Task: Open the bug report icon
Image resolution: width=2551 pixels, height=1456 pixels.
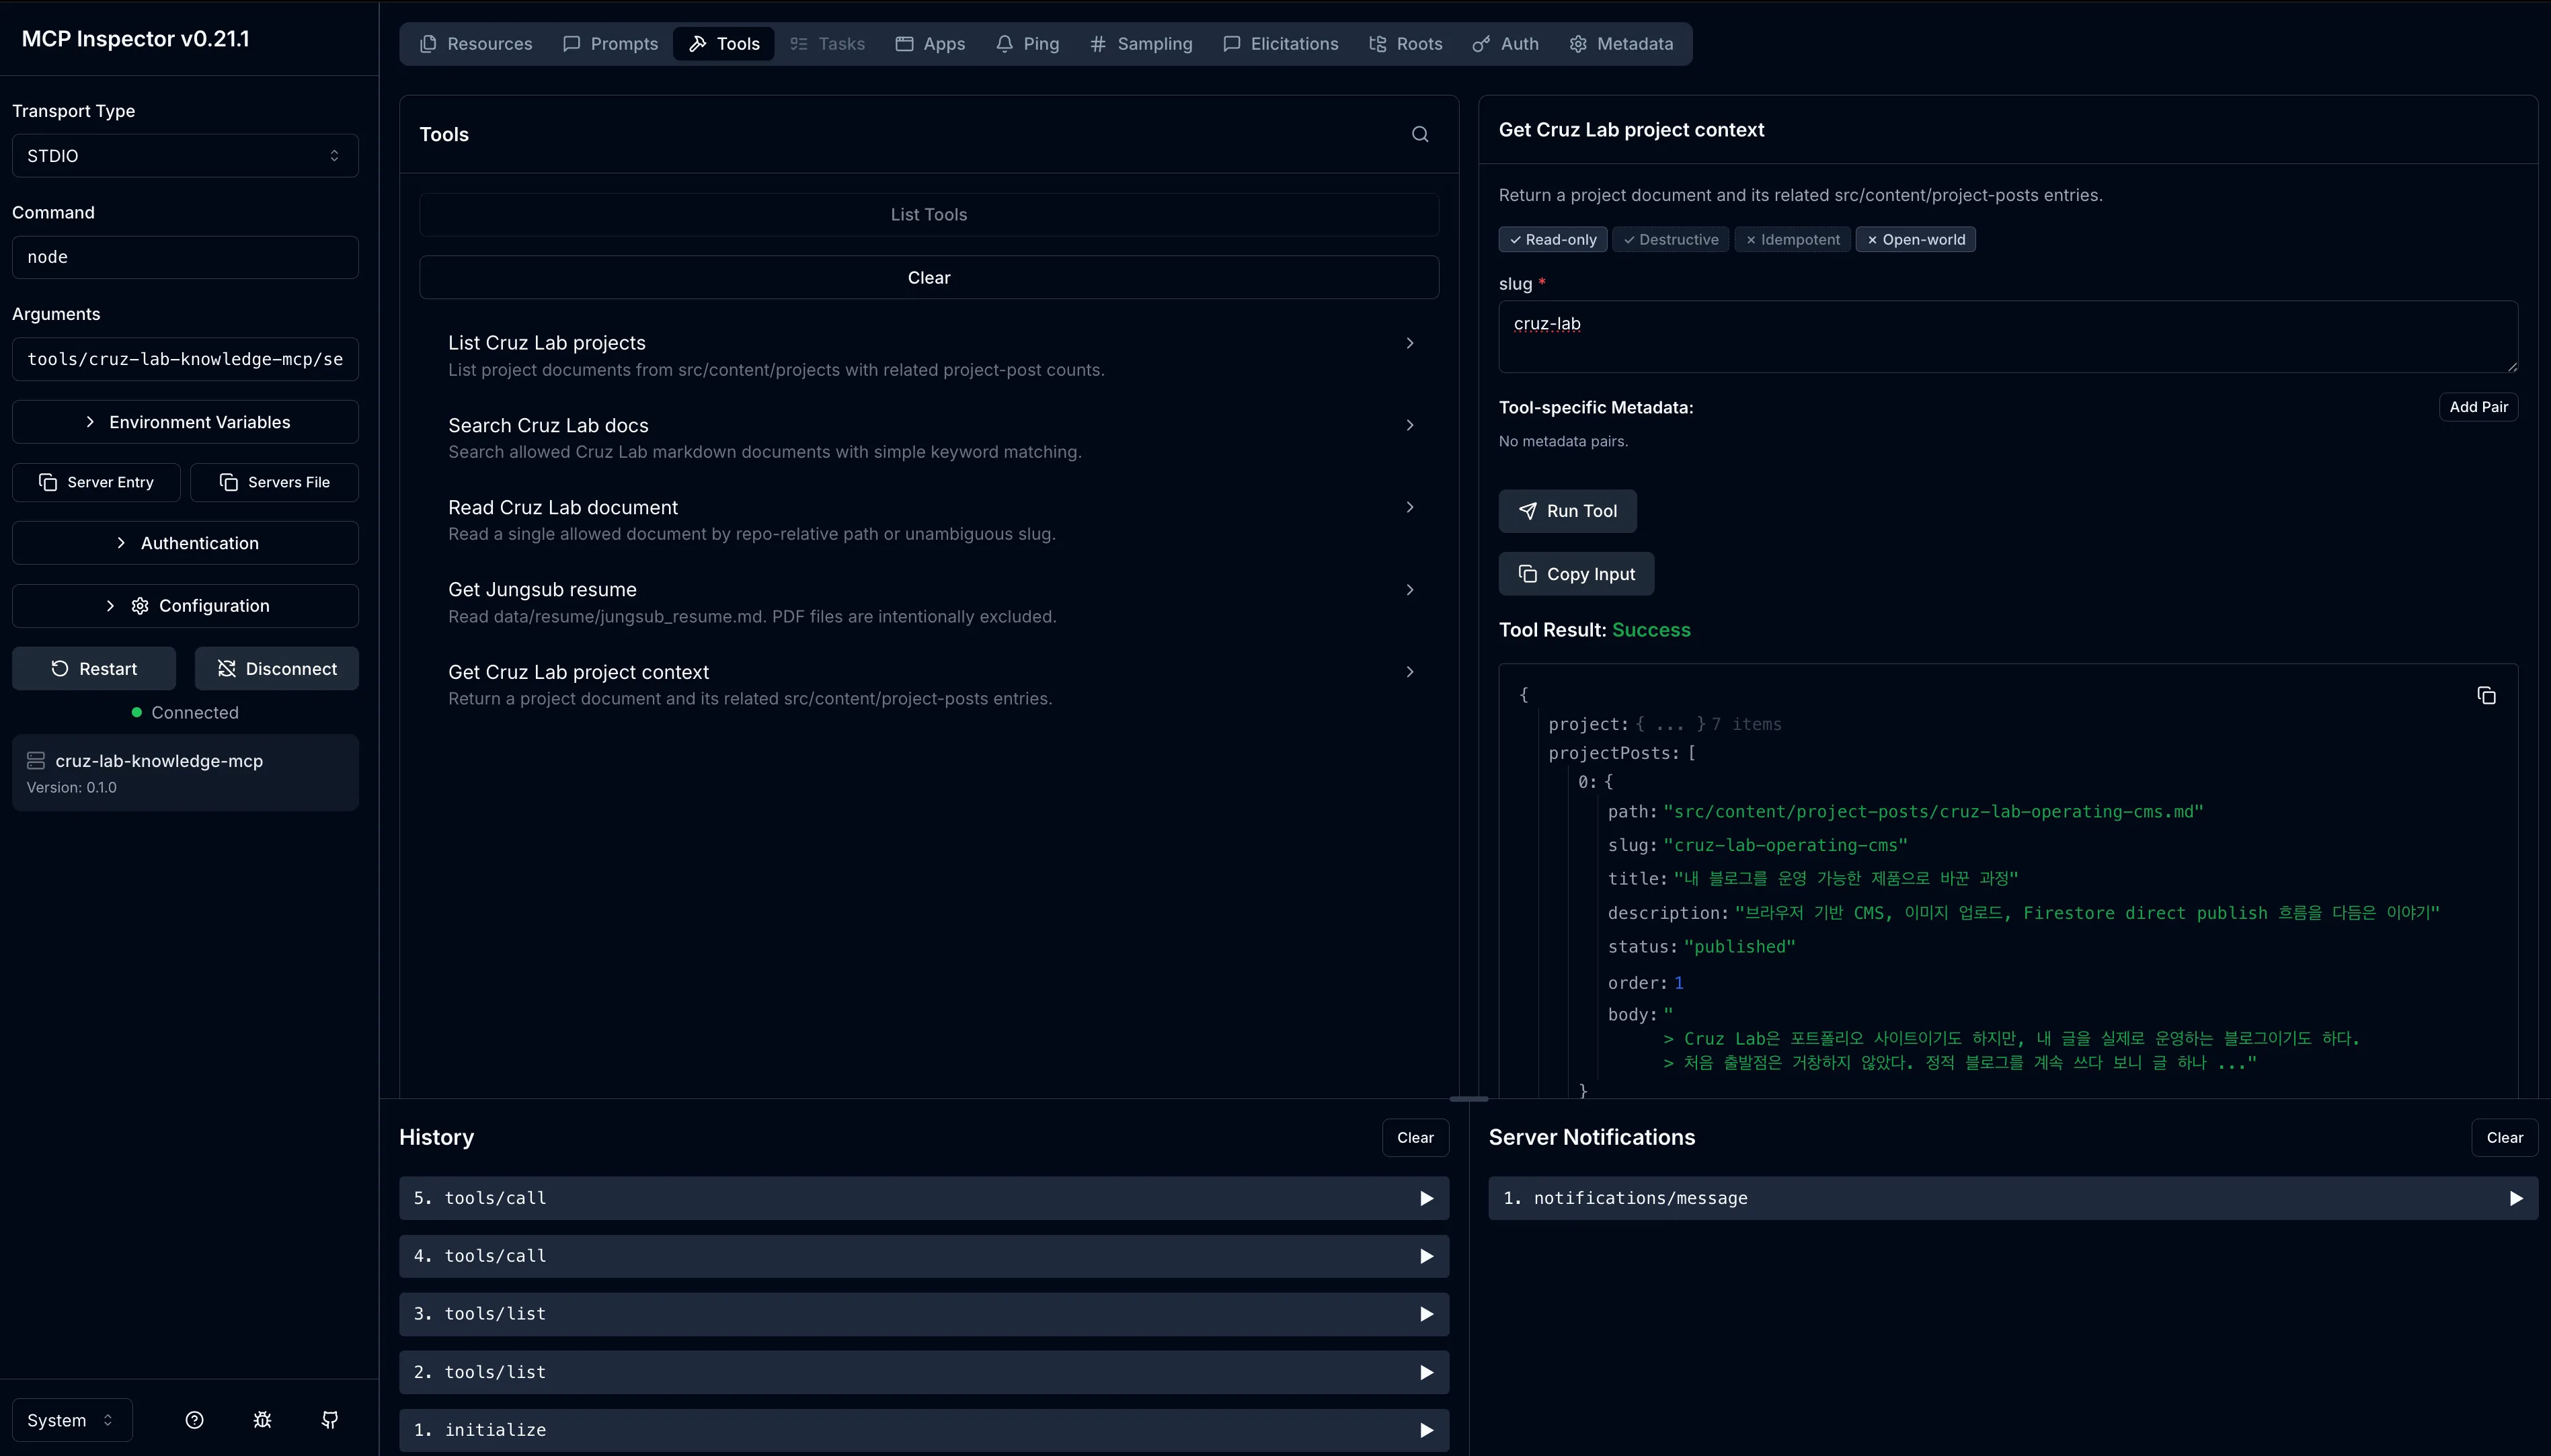Action: [262, 1420]
